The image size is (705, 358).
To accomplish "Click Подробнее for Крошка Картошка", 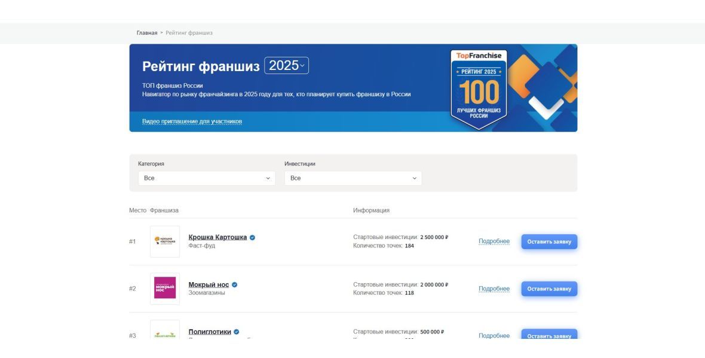I will click(494, 241).
